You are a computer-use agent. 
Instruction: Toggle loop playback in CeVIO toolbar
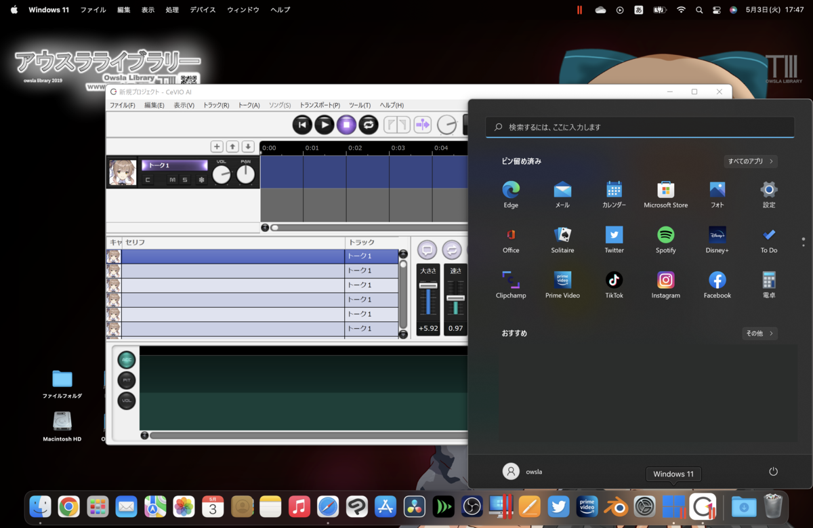click(x=369, y=125)
